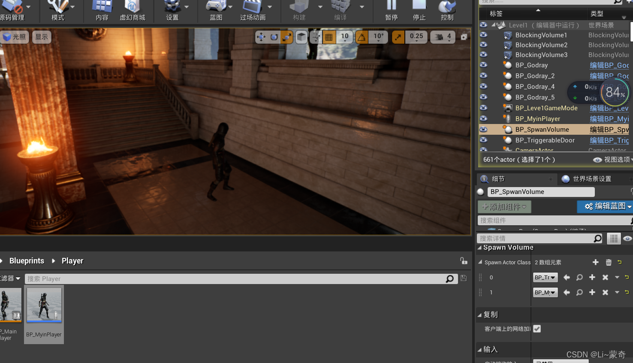
Task: Open the 光照 viewport view mode dropdown
Action: click(15, 37)
